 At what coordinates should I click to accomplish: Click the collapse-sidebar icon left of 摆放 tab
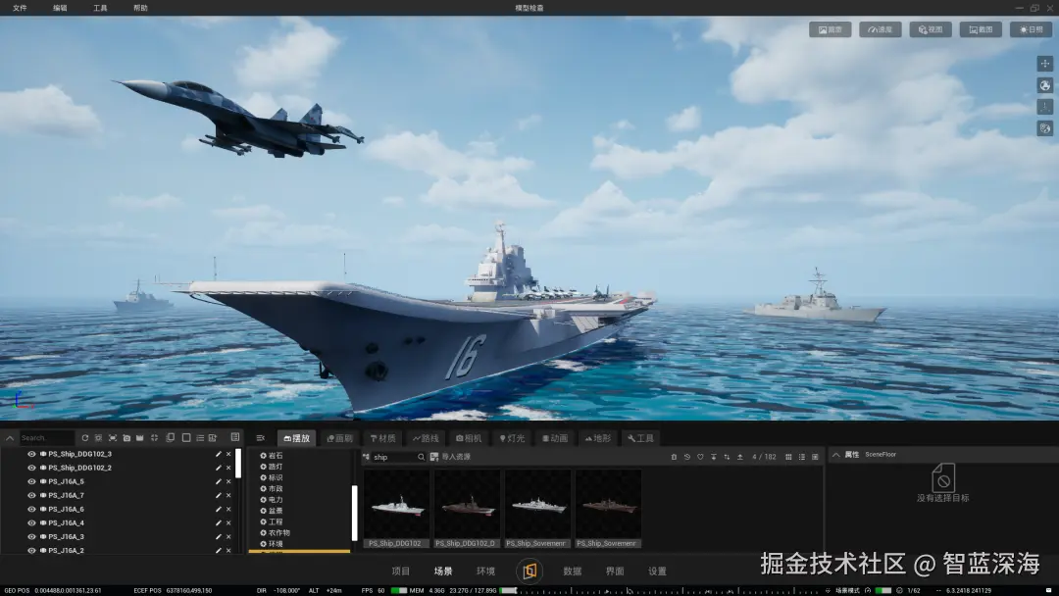click(261, 438)
